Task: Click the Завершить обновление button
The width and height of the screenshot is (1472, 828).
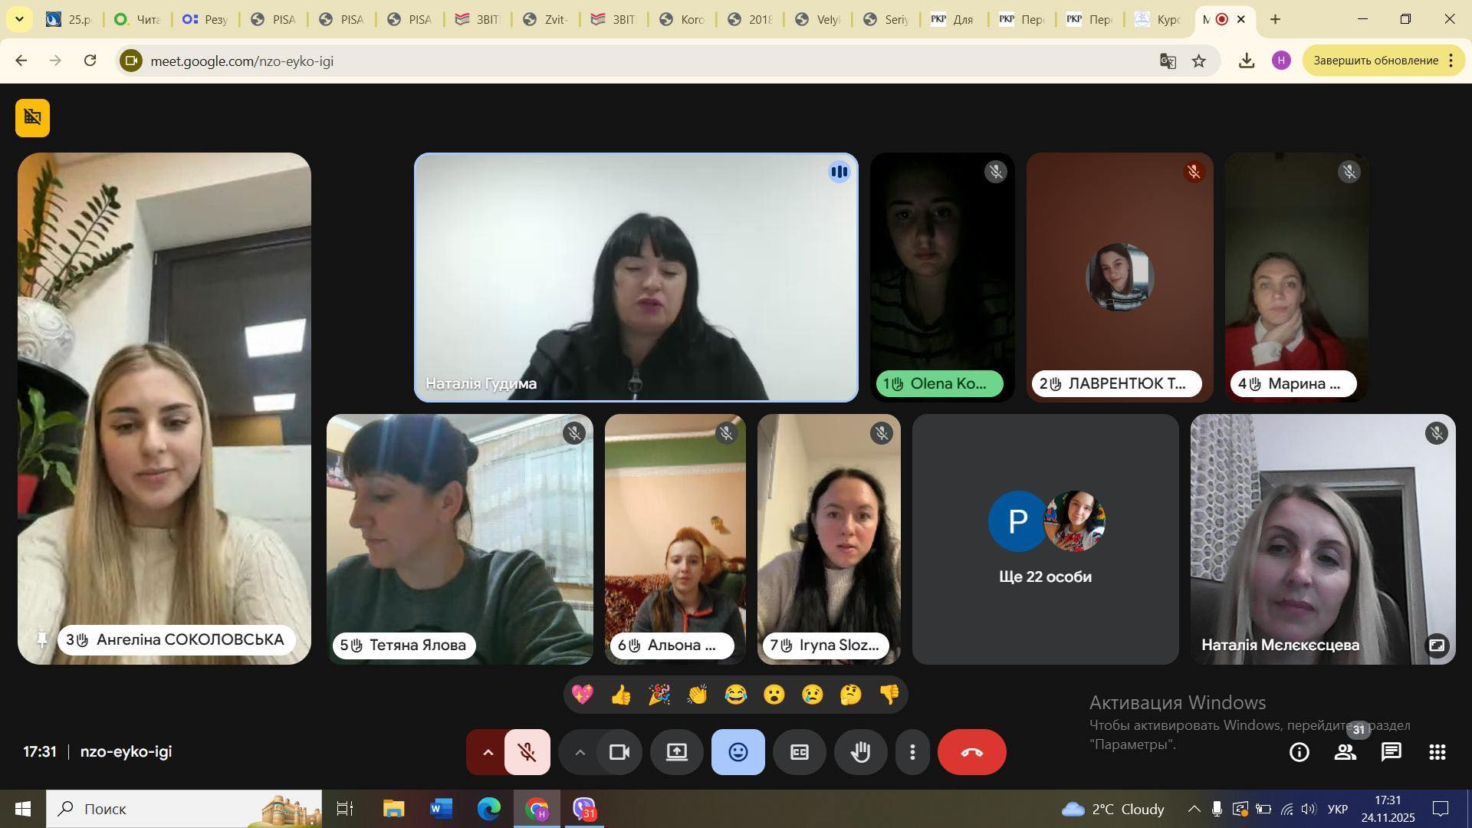Action: pos(1375,61)
